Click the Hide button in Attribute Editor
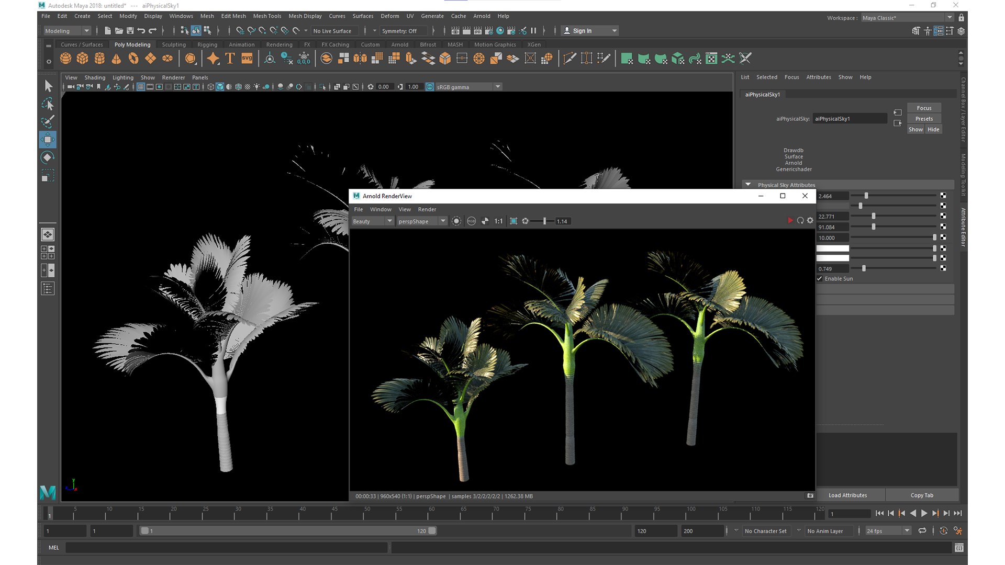 tap(933, 130)
